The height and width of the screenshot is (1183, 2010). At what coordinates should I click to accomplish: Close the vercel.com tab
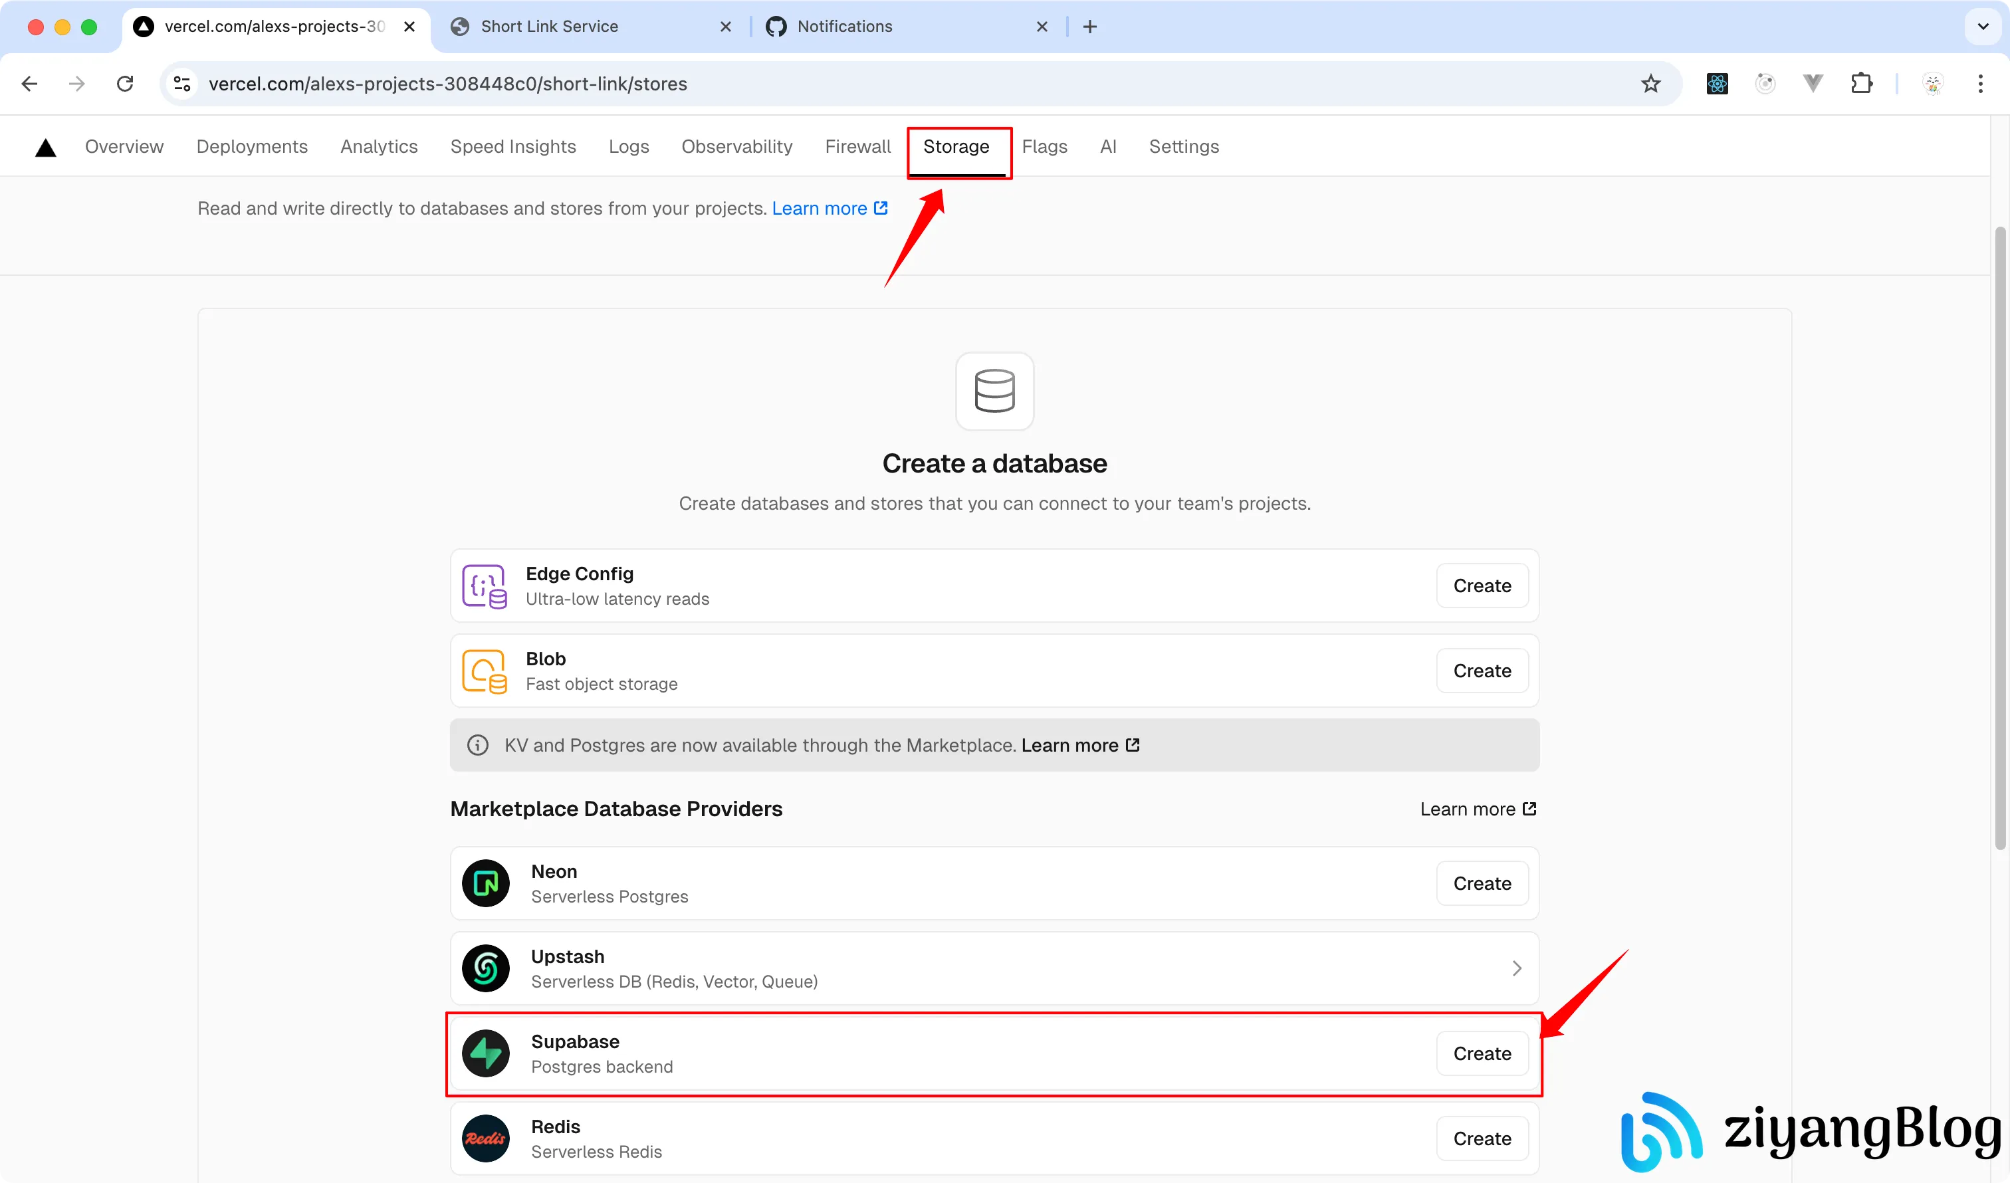point(409,27)
